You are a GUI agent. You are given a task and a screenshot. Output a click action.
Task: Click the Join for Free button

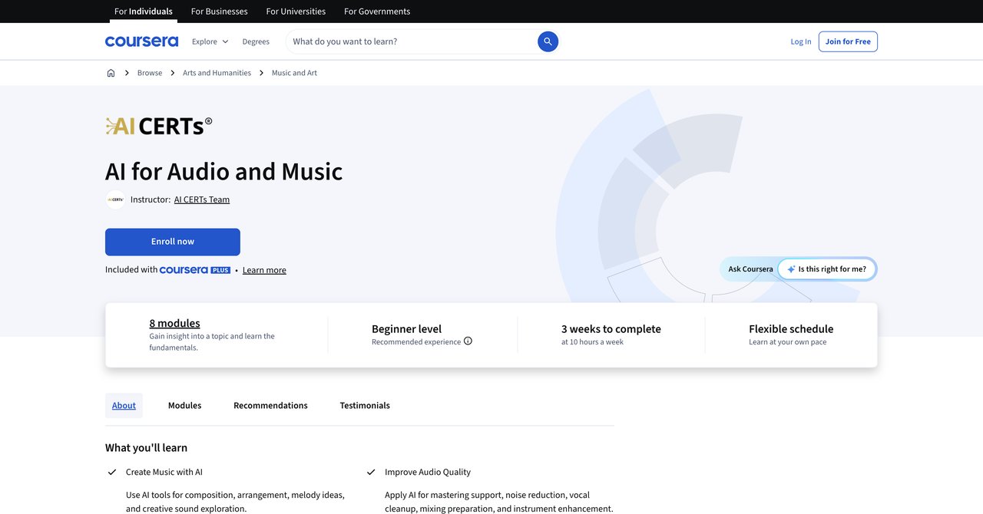(848, 41)
